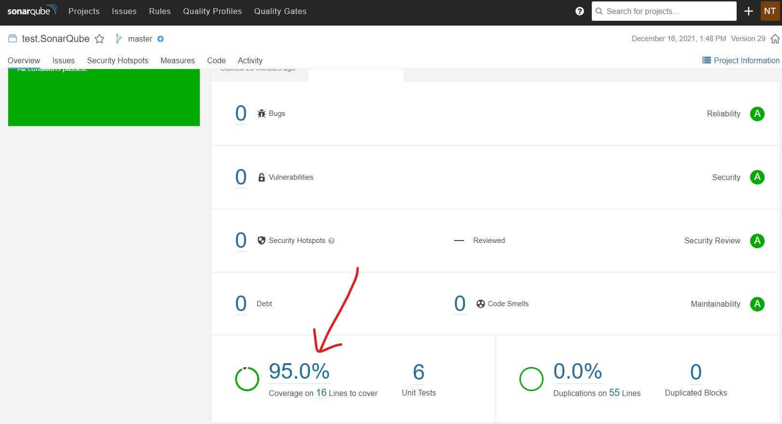Click the Project Information list icon
This screenshot has width=782, height=424.
[706, 60]
